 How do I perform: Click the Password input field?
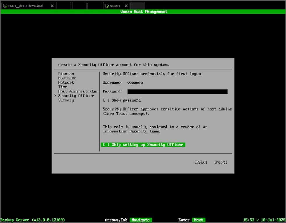click(x=177, y=92)
